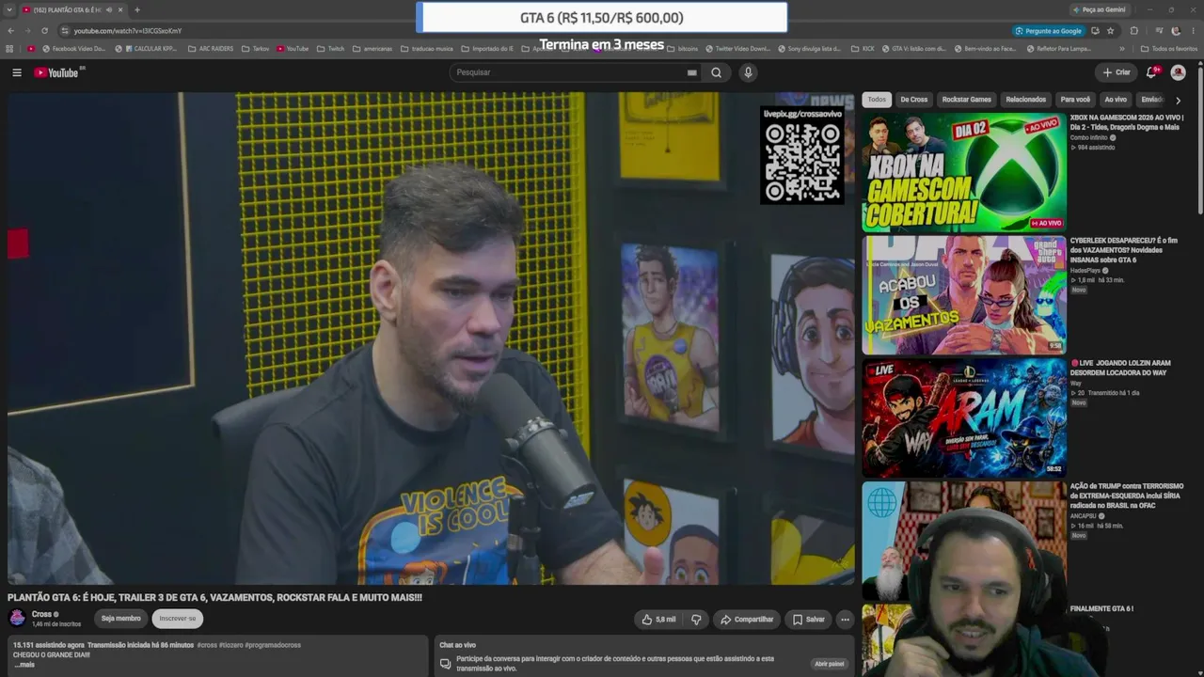Start voice search with the microphone
The width and height of the screenshot is (1204, 677).
point(748,72)
